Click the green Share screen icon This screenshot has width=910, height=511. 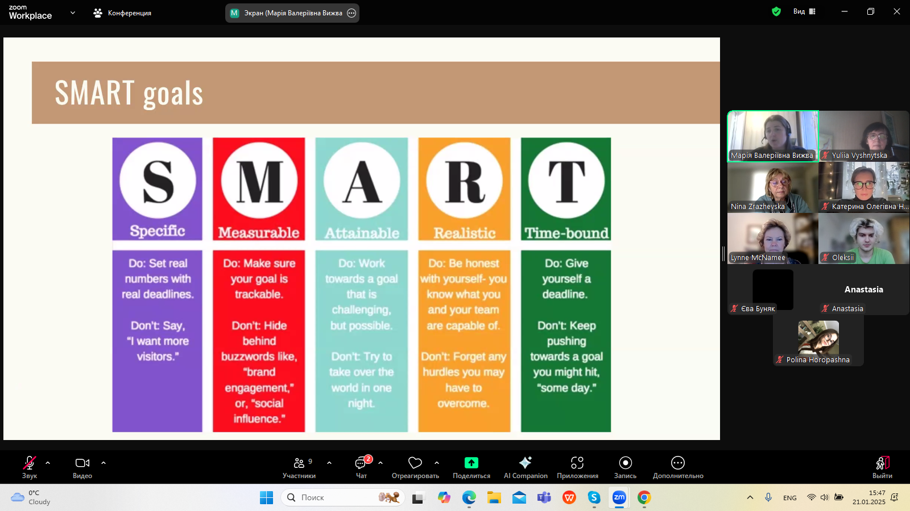[471, 463]
